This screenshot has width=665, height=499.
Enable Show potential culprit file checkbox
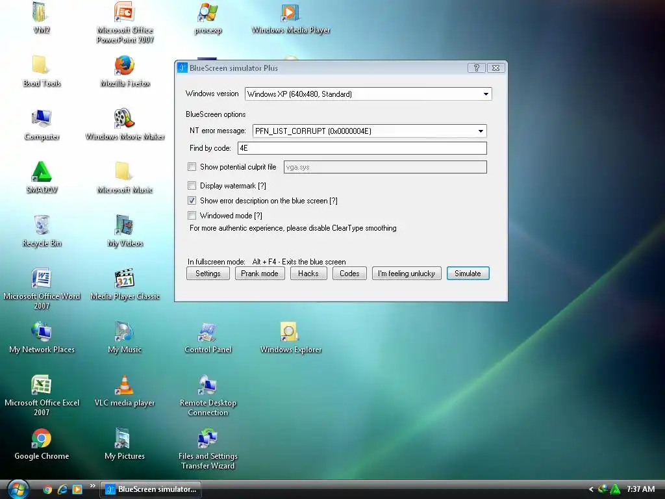(x=192, y=167)
